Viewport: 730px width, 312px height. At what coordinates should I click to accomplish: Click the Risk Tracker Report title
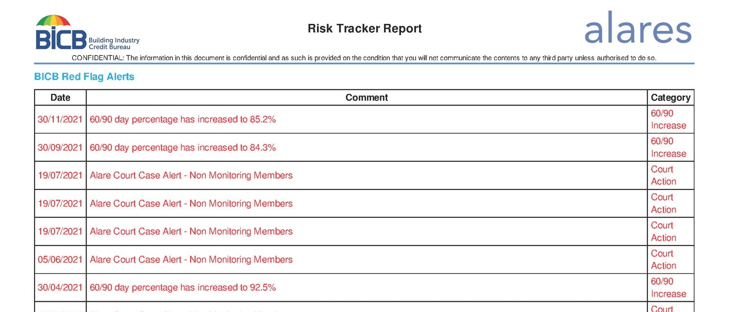[x=365, y=29]
